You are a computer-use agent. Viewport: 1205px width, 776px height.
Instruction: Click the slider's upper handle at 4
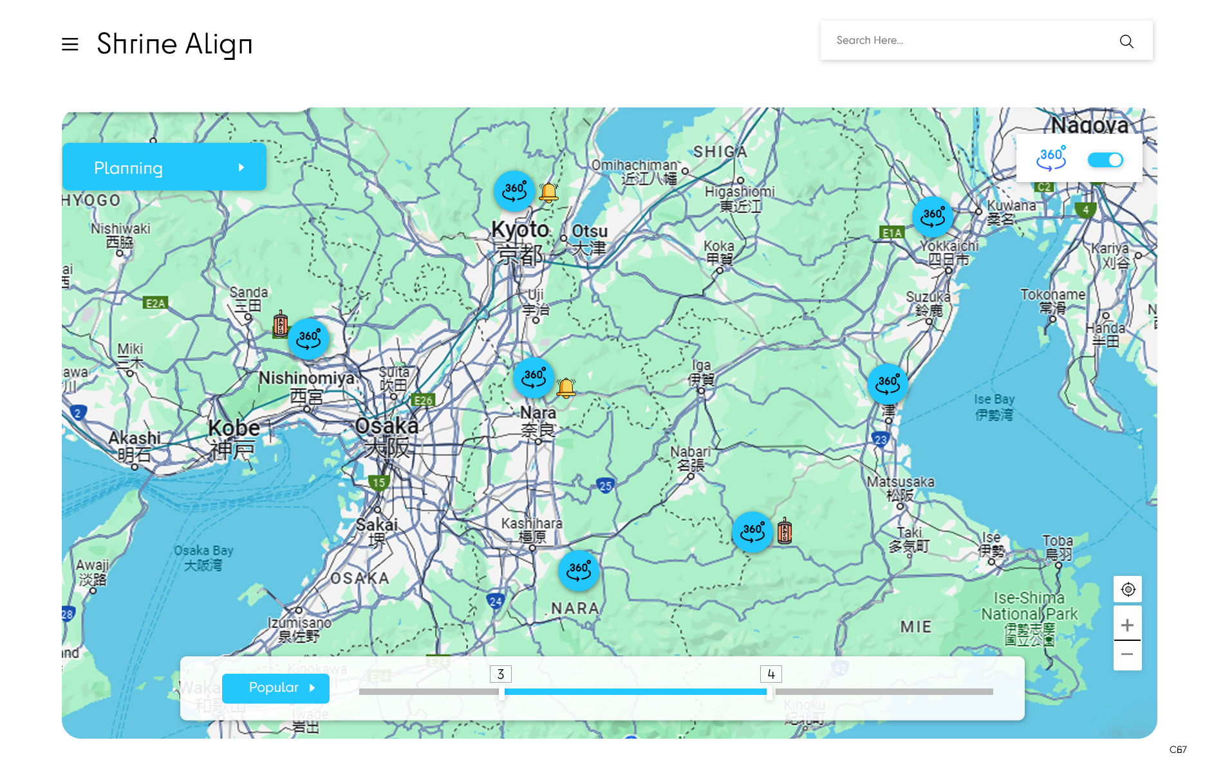point(770,692)
